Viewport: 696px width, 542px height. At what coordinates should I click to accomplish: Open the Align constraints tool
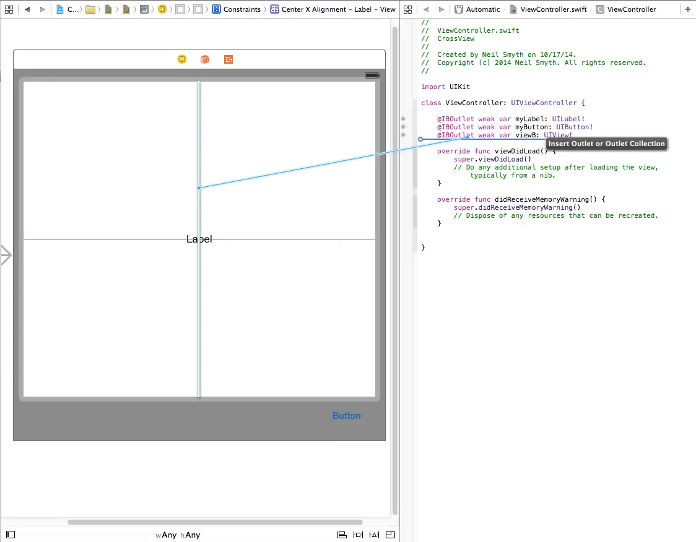pyautogui.click(x=342, y=535)
